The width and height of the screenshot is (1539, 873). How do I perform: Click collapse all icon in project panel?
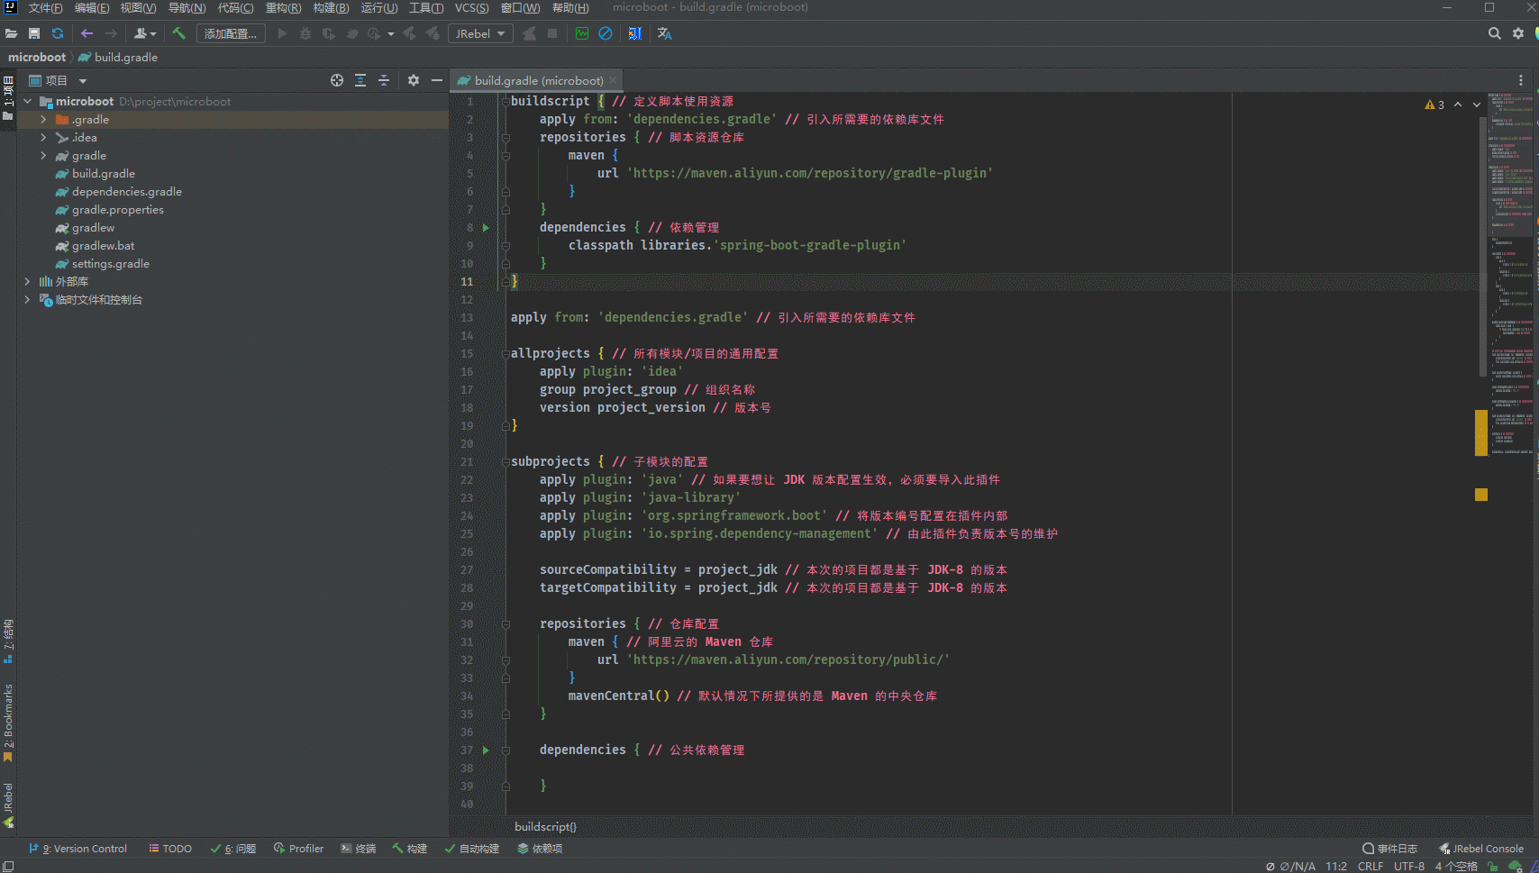[384, 80]
